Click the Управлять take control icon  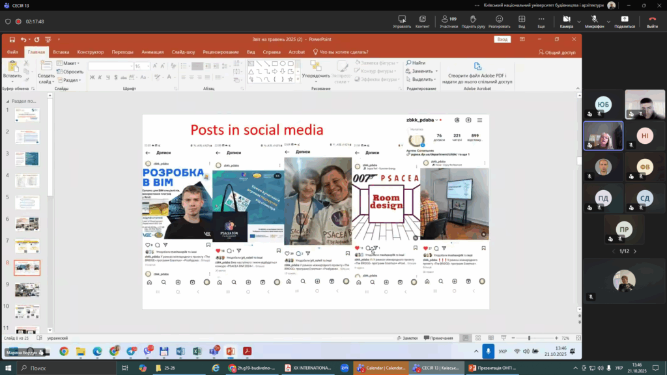tap(402, 20)
